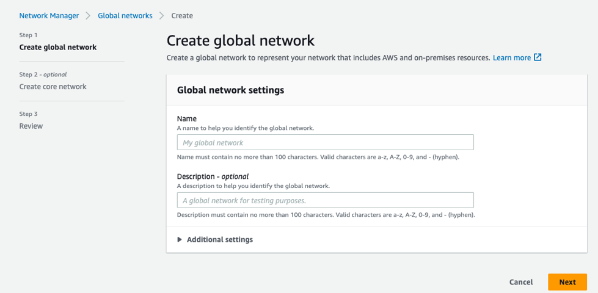This screenshot has width=598, height=293.
Task: Focus the Name input field
Action: pyautogui.click(x=325, y=142)
